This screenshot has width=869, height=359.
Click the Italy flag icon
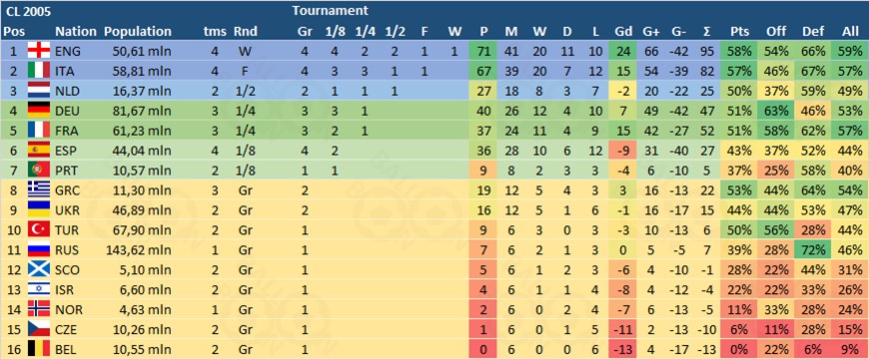click(x=39, y=71)
